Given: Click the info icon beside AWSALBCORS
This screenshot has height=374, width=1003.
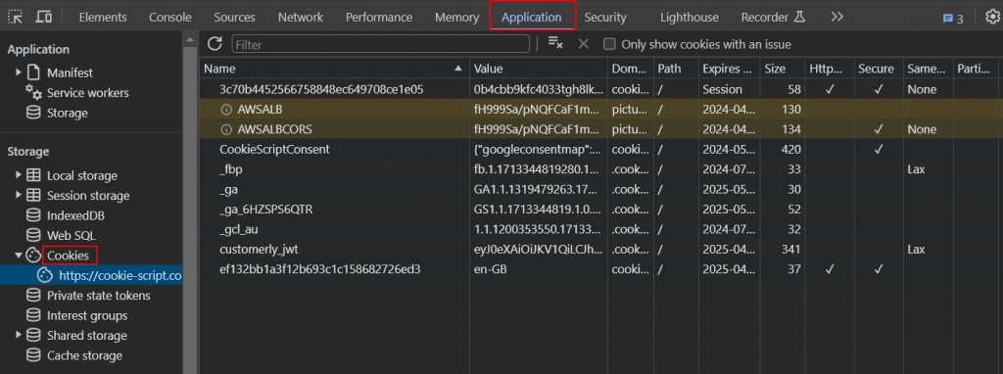Looking at the screenshot, I should tap(225, 129).
